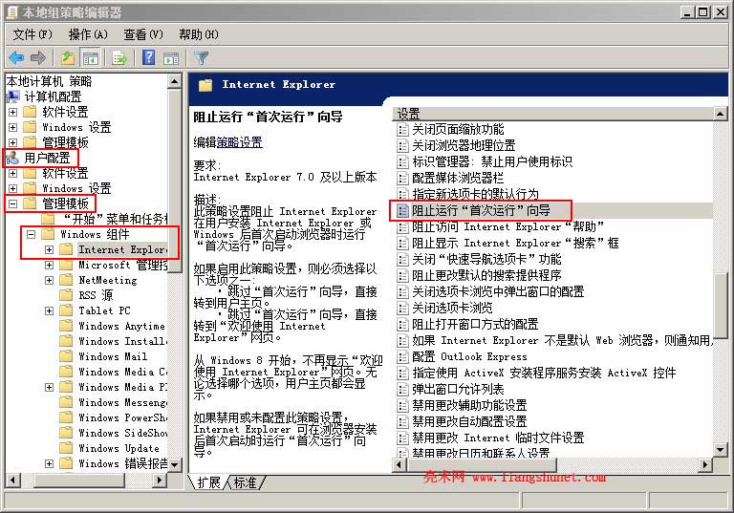The width and height of the screenshot is (734, 513).
Task: Collapse 管理模板 under 用户配置
Action: click(13, 203)
